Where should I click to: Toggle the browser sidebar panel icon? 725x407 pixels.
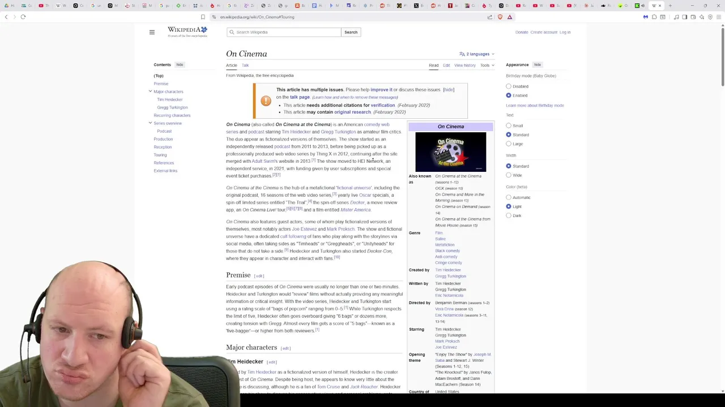pyautogui.click(x=684, y=17)
